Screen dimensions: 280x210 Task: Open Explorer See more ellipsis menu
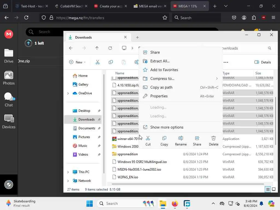point(226,62)
